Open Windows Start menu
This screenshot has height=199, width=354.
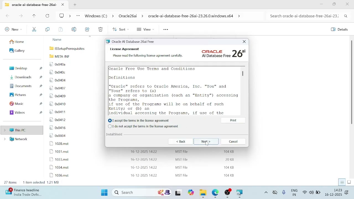[x=104, y=193]
